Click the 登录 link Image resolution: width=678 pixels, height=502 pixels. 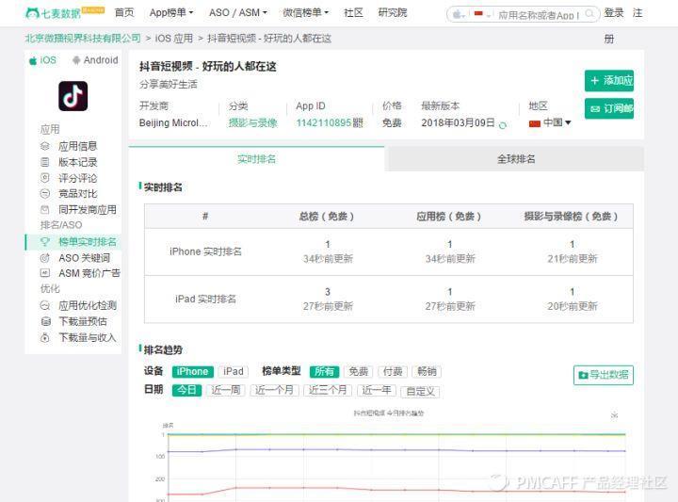[614, 13]
